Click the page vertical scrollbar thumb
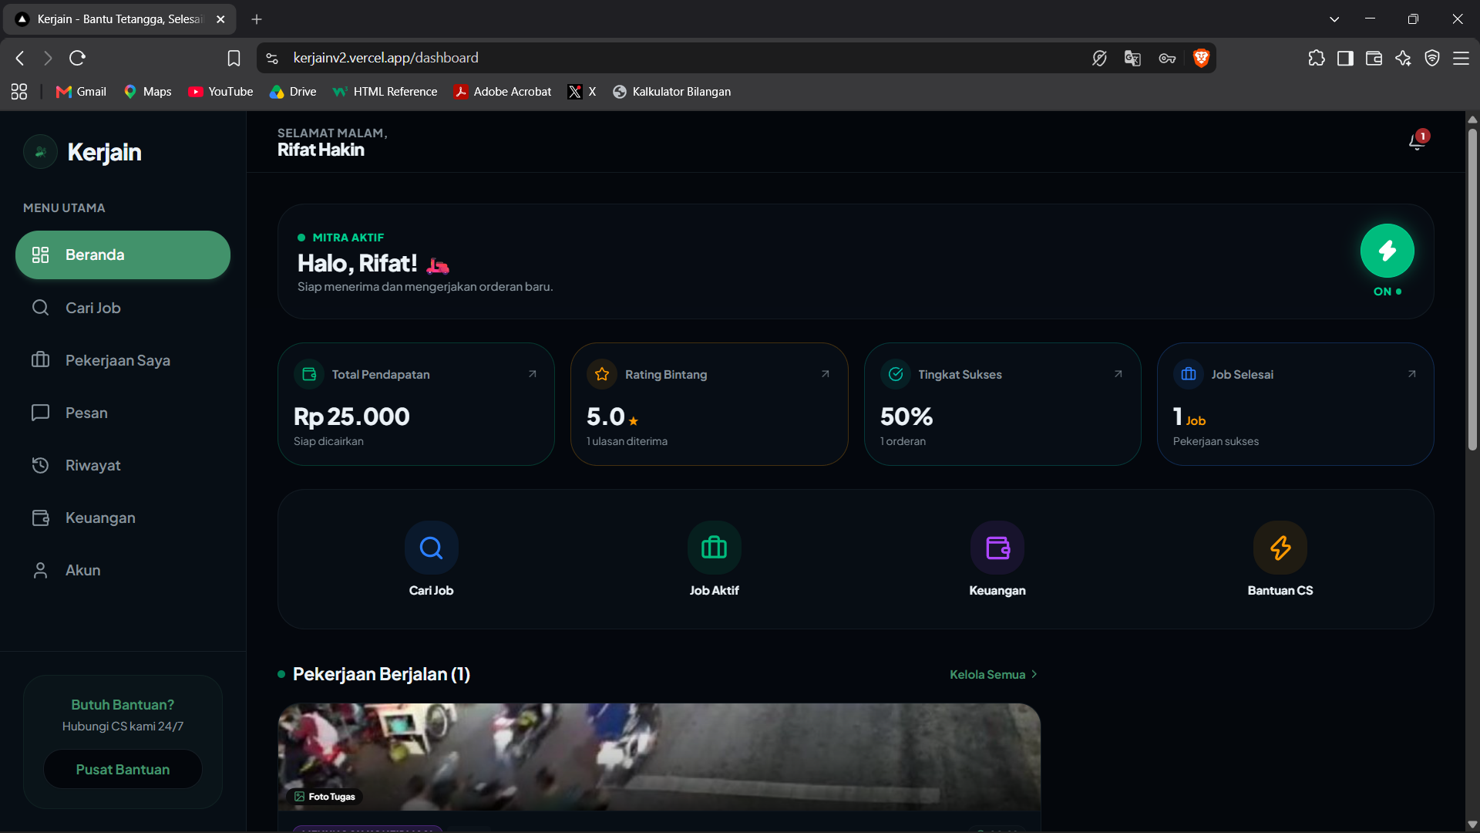 (1472, 289)
